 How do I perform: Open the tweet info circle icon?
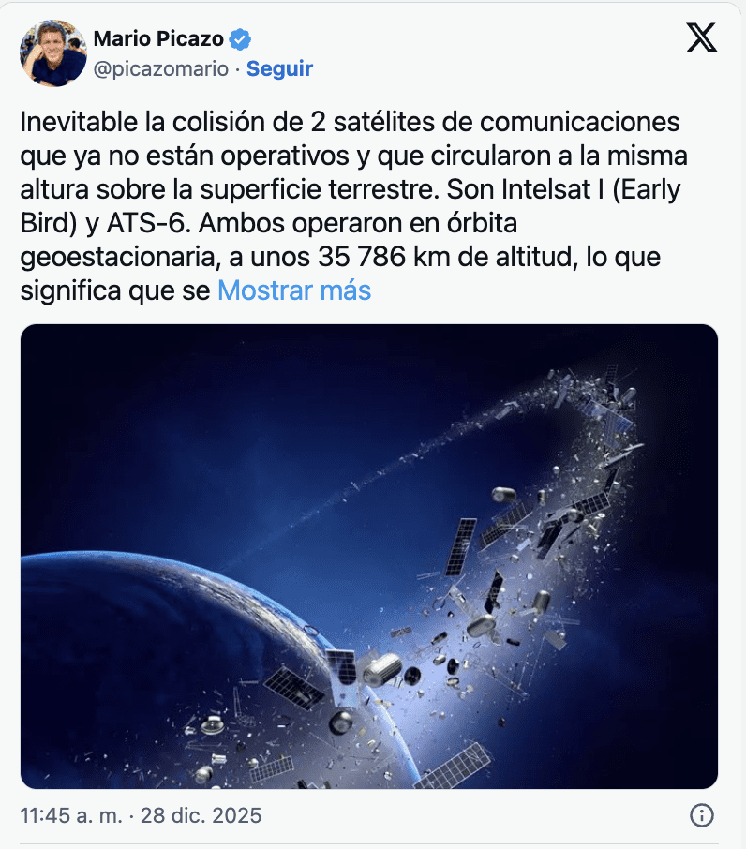[x=702, y=815]
